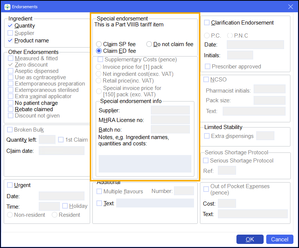This screenshot has height=248, width=299.
Task: Click the Endorsements app icon in title bar
Action: point(7,7)
